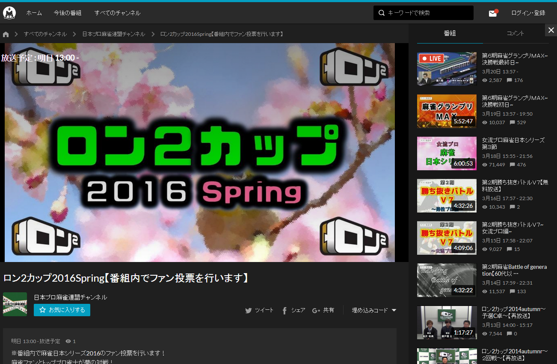Click the video heading ロン2カップ2016Spring

coord(126,278)
